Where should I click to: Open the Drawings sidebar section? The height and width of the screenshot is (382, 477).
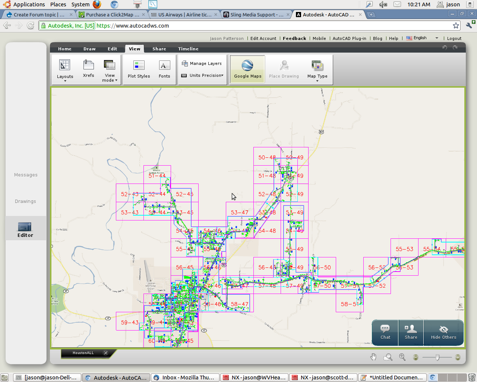[x=26, y=201]
